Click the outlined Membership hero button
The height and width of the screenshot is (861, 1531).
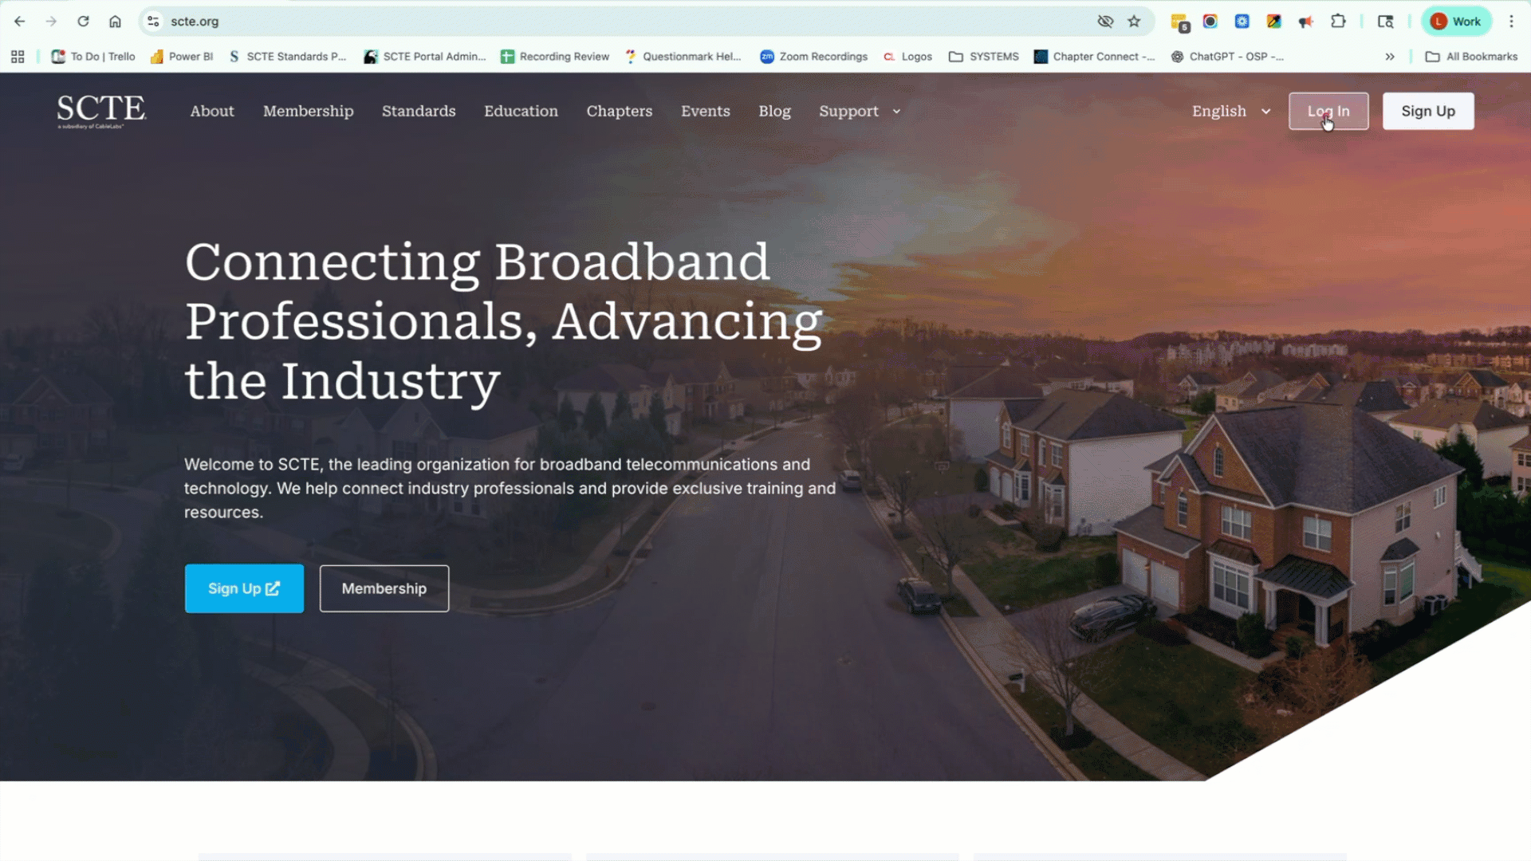point(384,588)
